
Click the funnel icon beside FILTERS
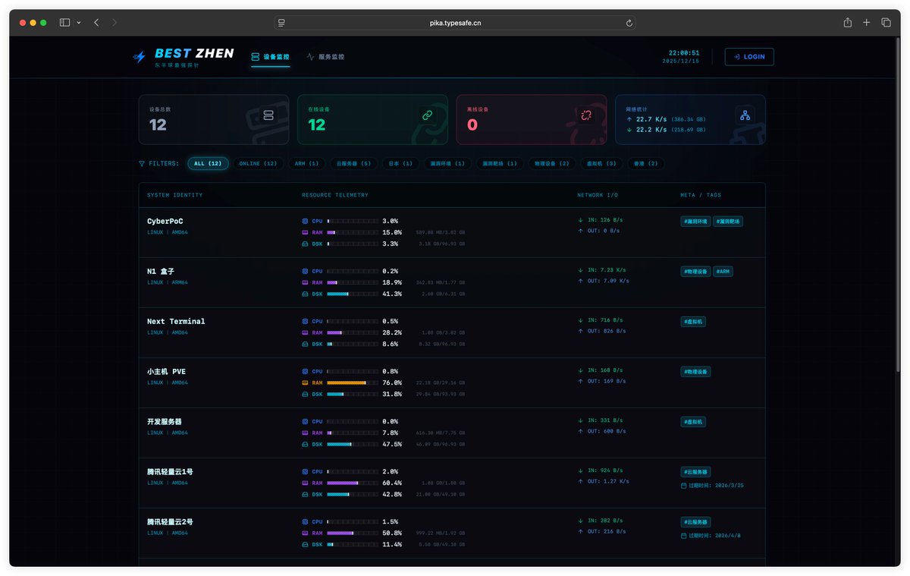pyautogui.click(x=142, y=163)
